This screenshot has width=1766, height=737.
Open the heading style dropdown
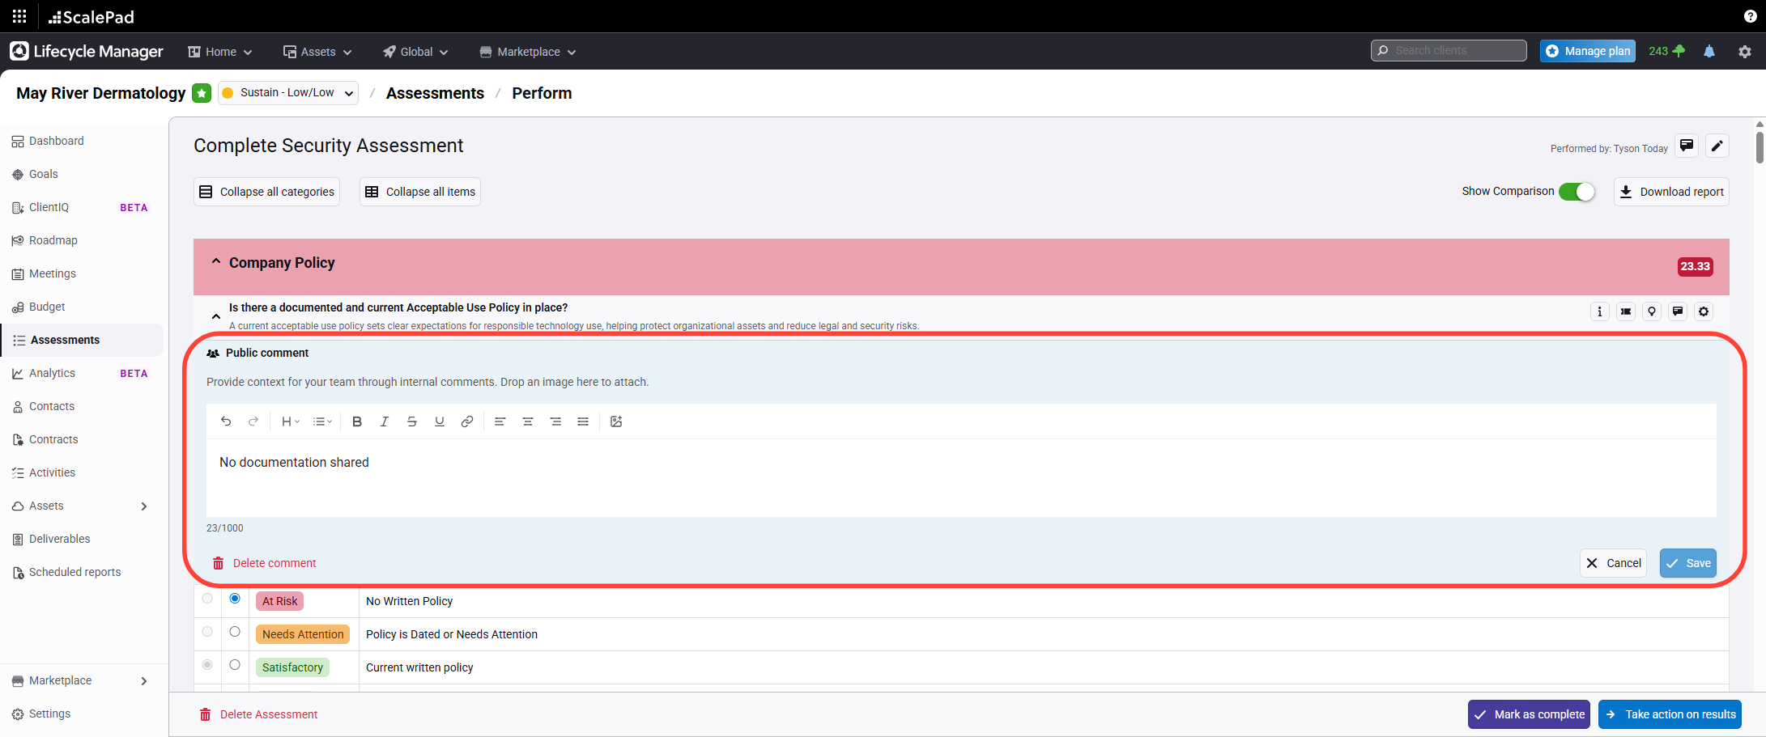click(290, 421)
